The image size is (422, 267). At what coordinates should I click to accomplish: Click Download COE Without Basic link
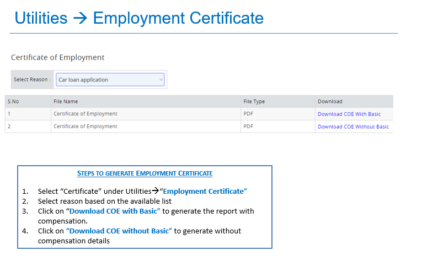353,127
